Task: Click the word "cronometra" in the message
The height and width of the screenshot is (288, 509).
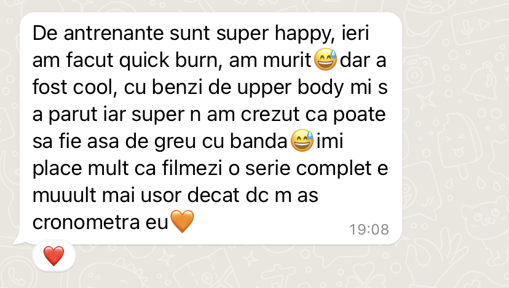Action: tap(86, 222)
